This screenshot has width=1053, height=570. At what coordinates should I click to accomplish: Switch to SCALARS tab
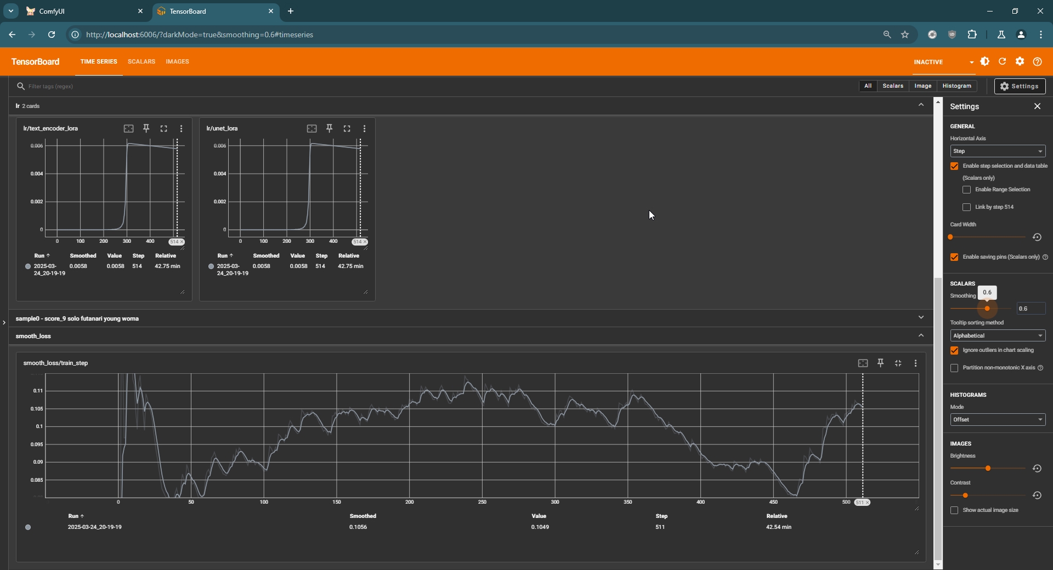point(141,61)
